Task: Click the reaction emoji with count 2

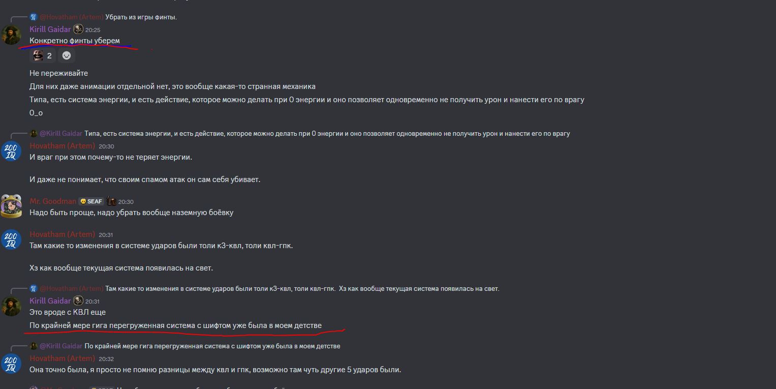Action: [42, 55]
